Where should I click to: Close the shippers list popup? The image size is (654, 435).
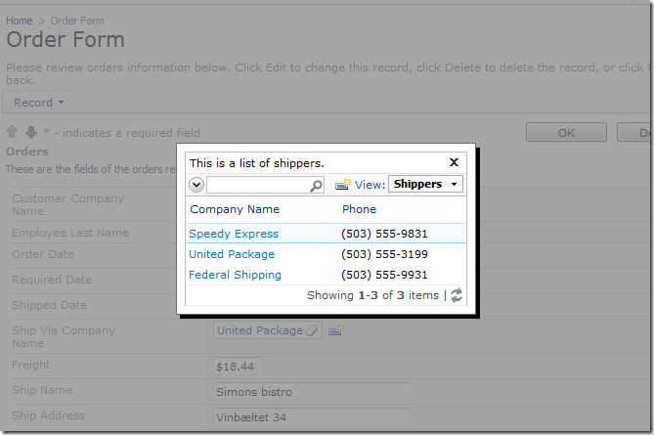tap(454, 163)
